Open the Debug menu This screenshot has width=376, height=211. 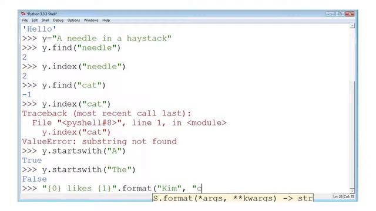click(x=58, y=21)
